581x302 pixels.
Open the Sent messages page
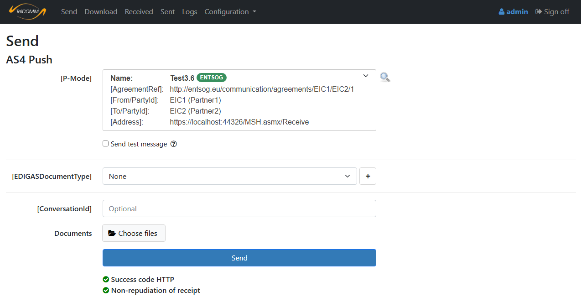[167, 12]
